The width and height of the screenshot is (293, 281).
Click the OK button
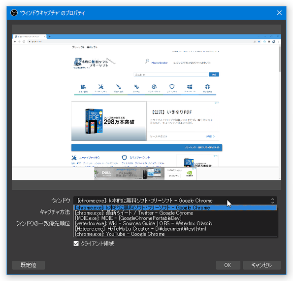point(228,265)
